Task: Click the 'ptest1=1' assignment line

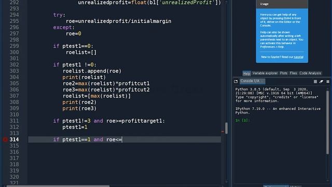Action: pos(75,127)
